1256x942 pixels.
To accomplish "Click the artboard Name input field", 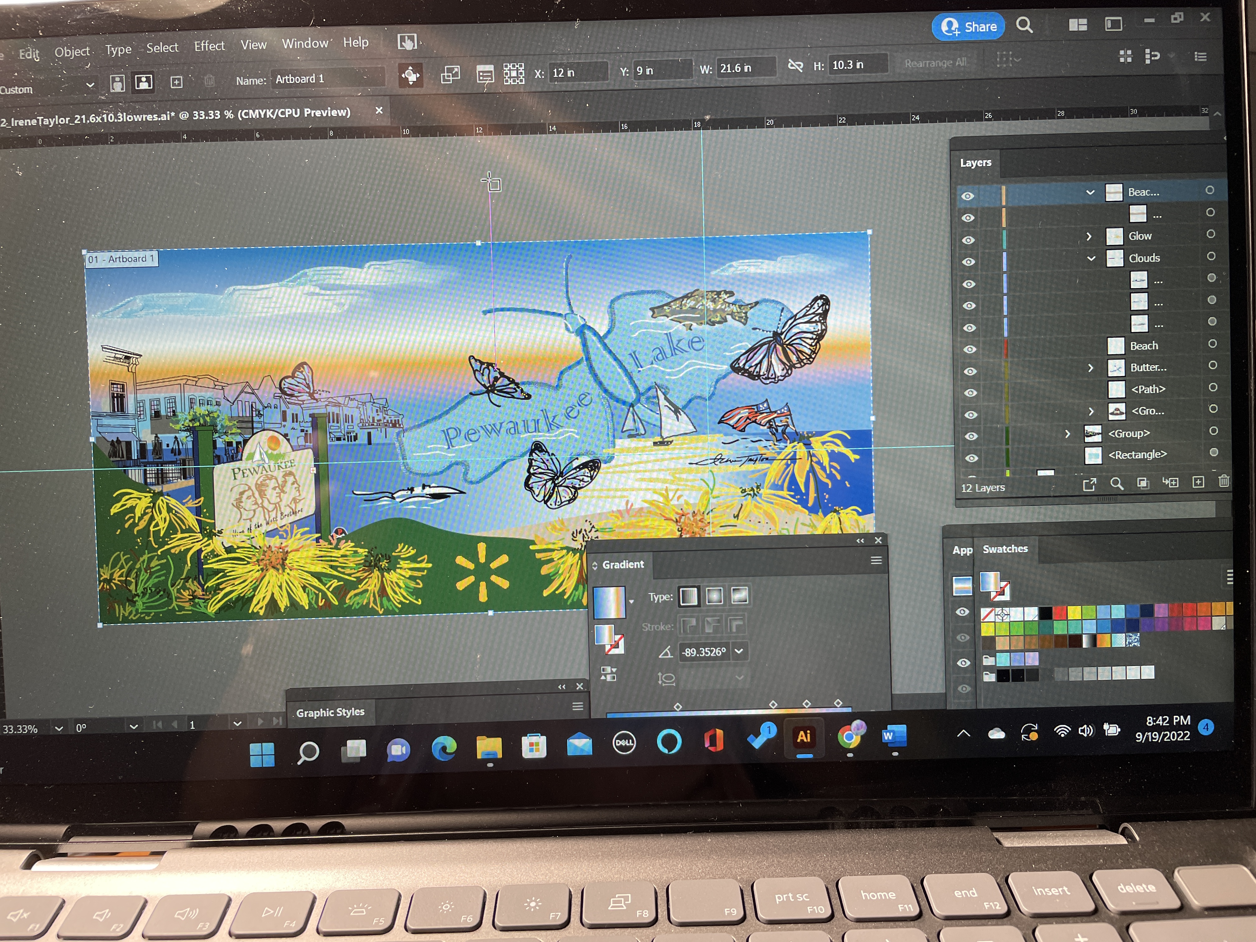I will click(x=328, y=79).
